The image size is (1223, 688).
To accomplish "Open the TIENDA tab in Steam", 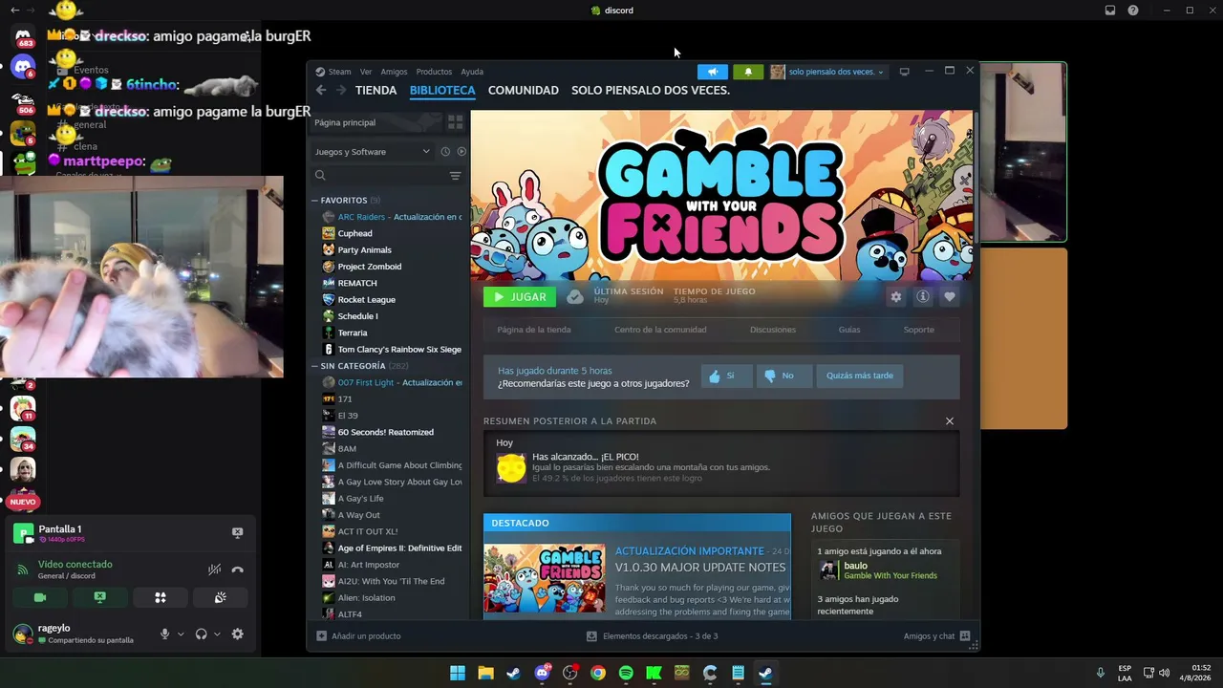I will (x=375, y=90).
